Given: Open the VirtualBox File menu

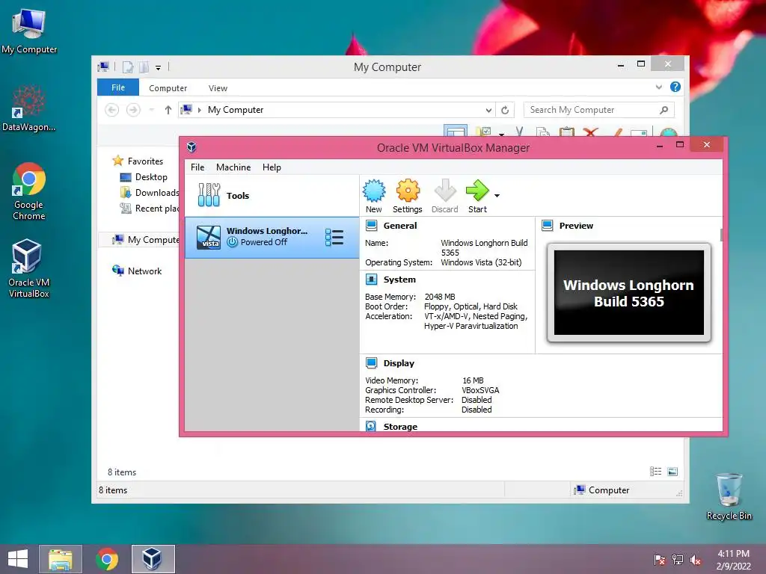Looking at the screenshot, I should tap(197, 167).
